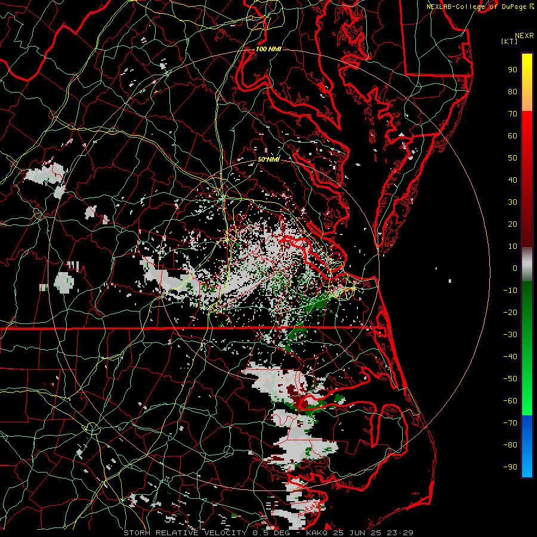Click the -50 value on velocity scale

510,379
